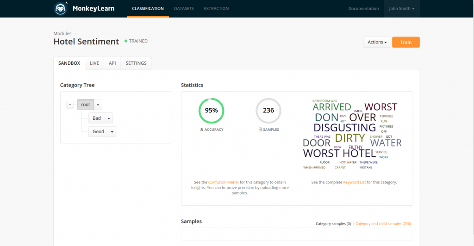
Task: Switch to the Sandbox tab
Action: (69, 63)
